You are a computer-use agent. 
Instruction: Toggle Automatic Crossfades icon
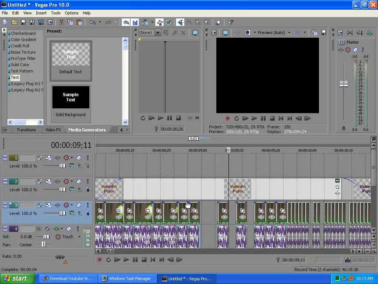135,23
